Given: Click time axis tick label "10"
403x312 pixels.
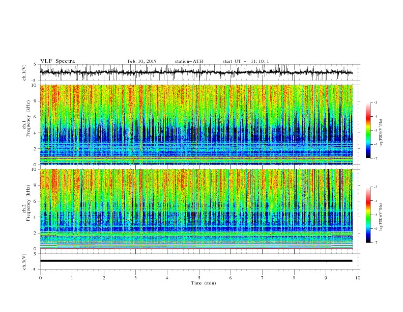Looking at the screenshot, I should [358, 278].
